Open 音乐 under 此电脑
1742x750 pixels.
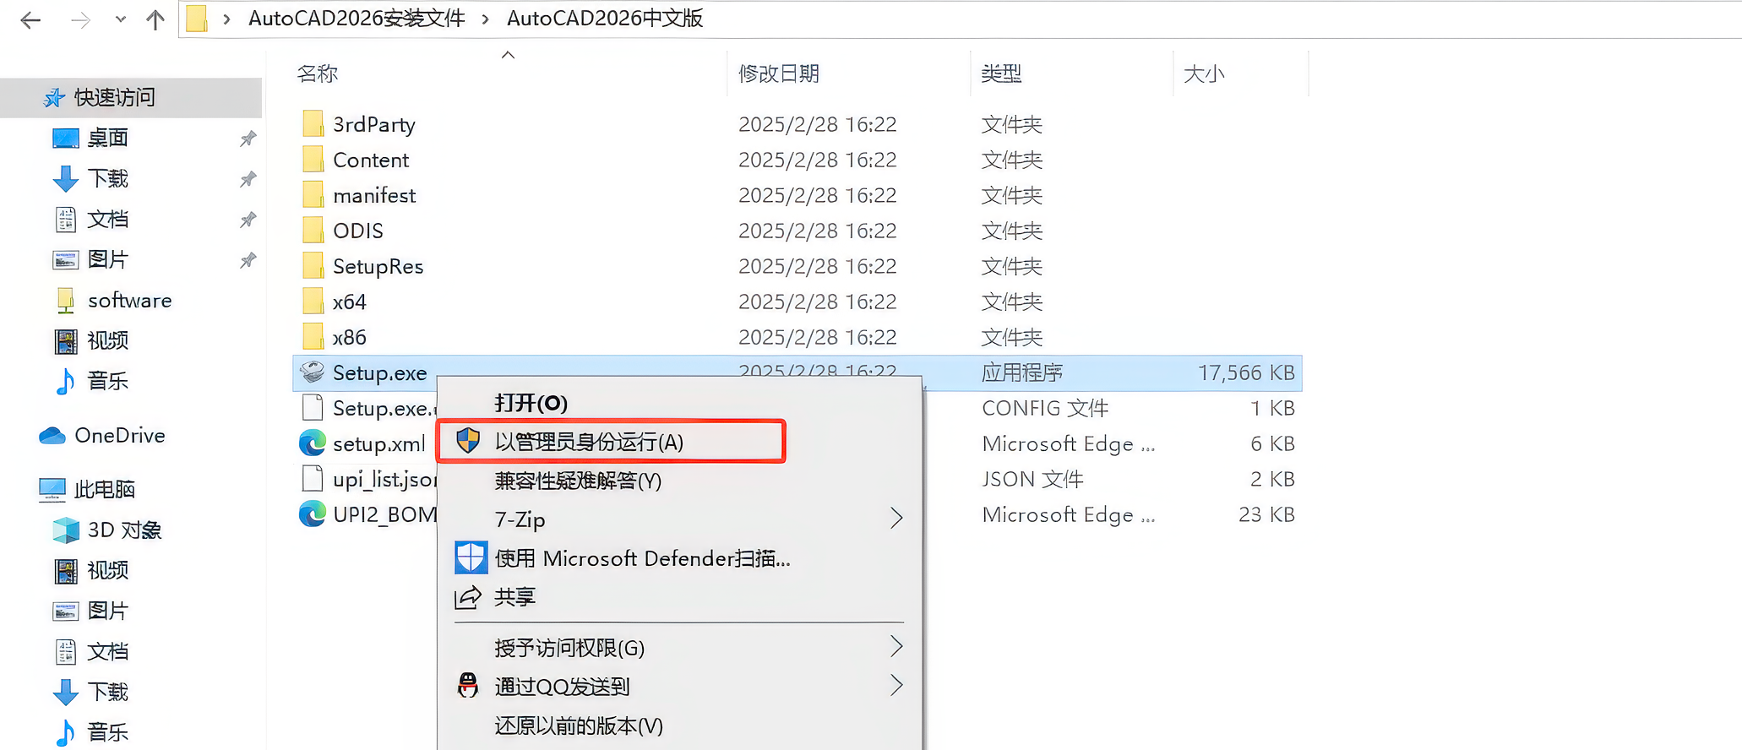click(107, 732)
